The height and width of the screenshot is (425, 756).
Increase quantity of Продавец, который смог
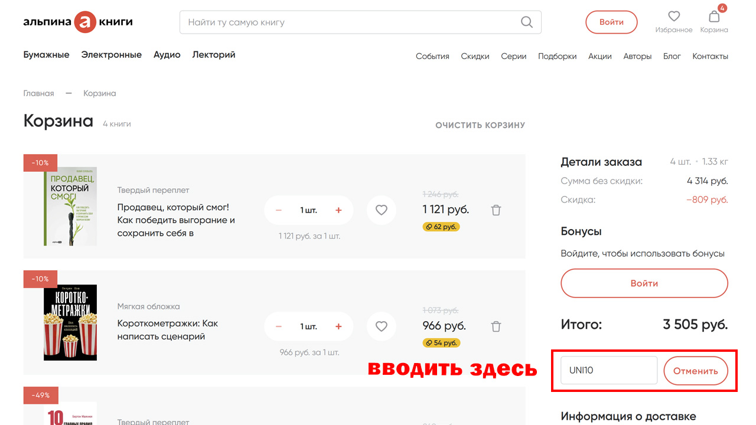pos(338,210)
